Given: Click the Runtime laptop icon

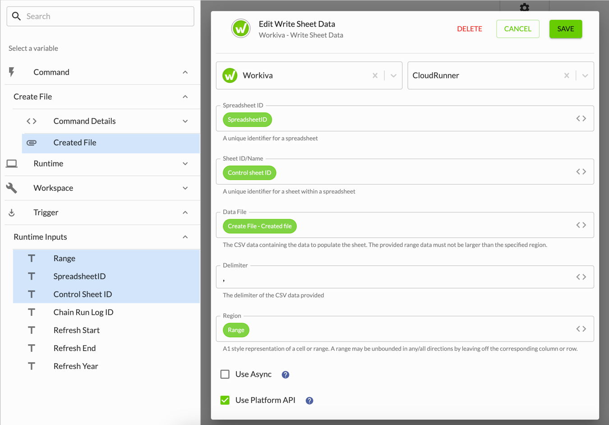Looking at the screenshot, I should coord(12,163).
